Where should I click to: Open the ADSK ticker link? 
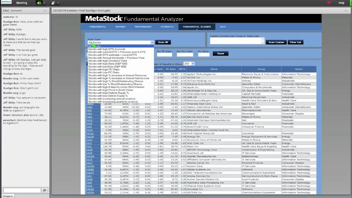(x=90, y=189)
